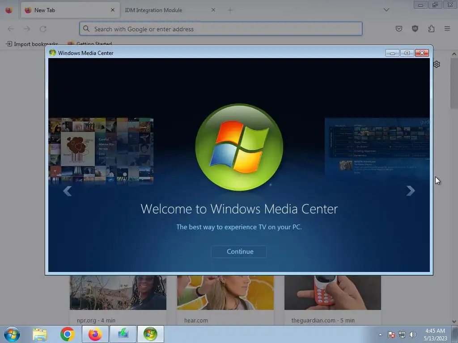Reload the page in Firefox

(43, 29)
